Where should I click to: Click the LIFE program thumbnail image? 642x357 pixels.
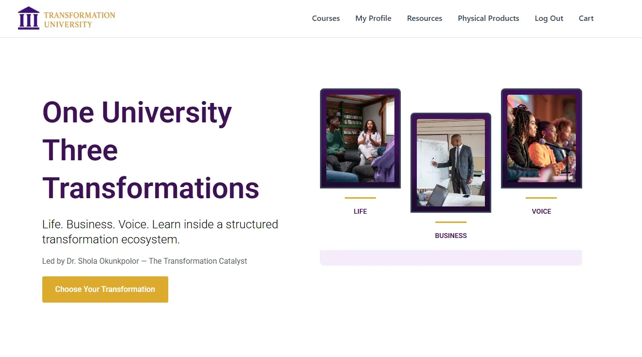pyautogui.click(x=360, y=138)
